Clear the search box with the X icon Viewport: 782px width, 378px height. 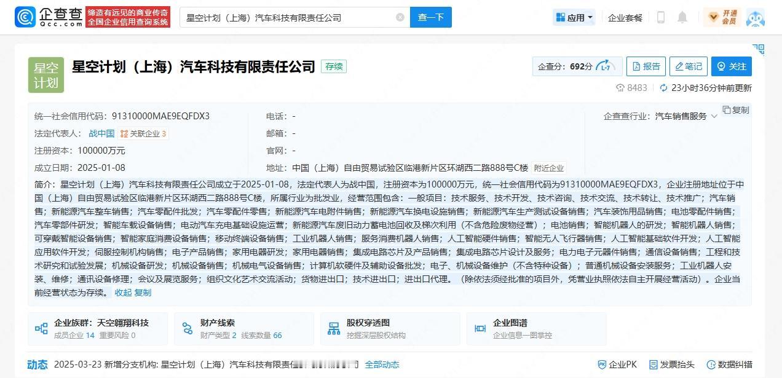tap(400, 17)
